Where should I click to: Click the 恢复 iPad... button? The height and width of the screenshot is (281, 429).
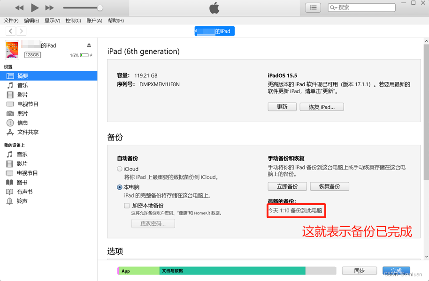[x=322, y=107]
